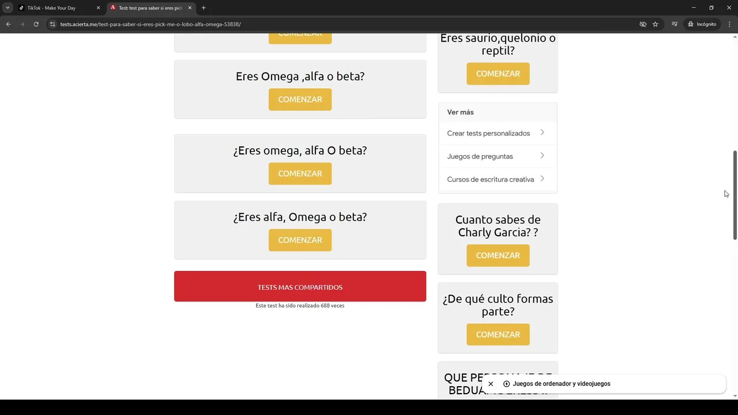Start the '¿Eres omega, alfa O beta?' test
Screen dimensions: 738x415
point(300,173)
